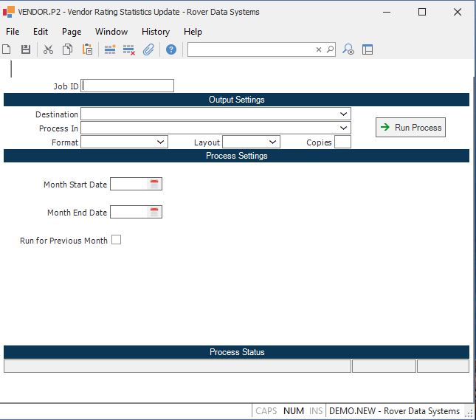Open the Process In dropdown
476x420 pixels.
(x=344, y=128)
